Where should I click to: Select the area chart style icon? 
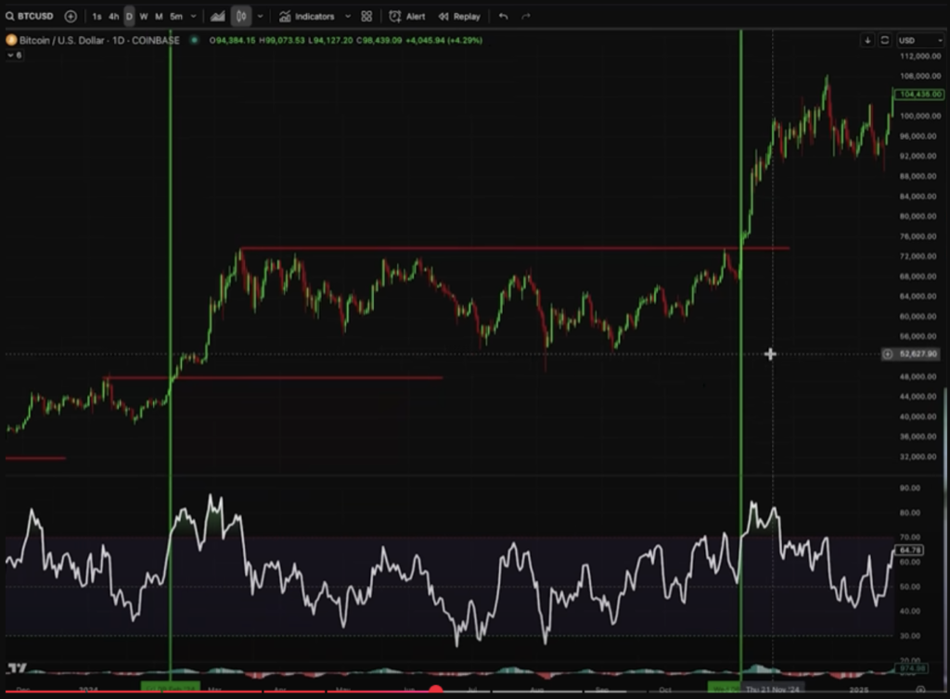point(218,16)
